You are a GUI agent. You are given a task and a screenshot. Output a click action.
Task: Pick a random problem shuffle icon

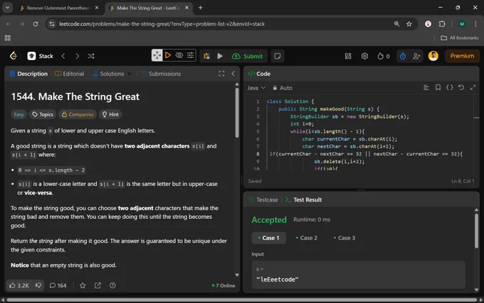(x=91, y=56)
